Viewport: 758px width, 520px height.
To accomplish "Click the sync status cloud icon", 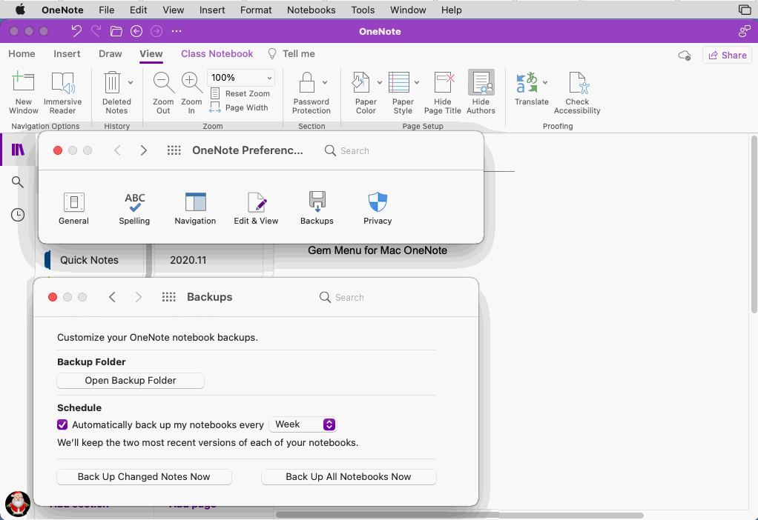I will (x=685, y=56).
